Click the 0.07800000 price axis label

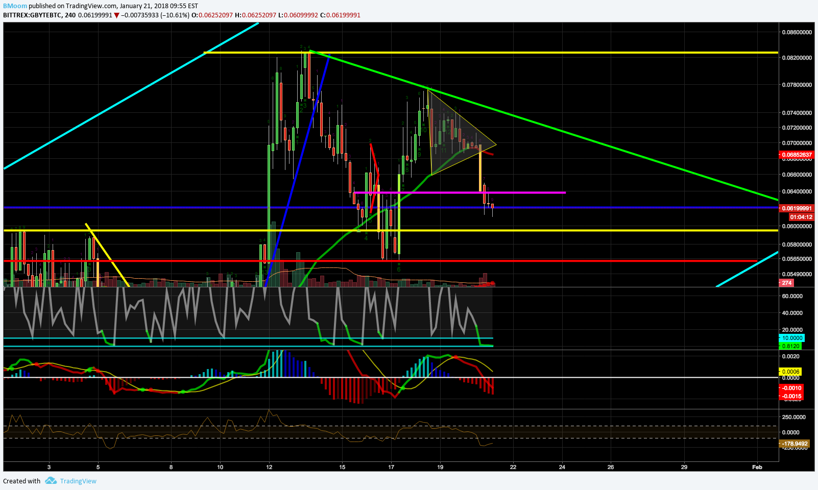tap(797, 85)
